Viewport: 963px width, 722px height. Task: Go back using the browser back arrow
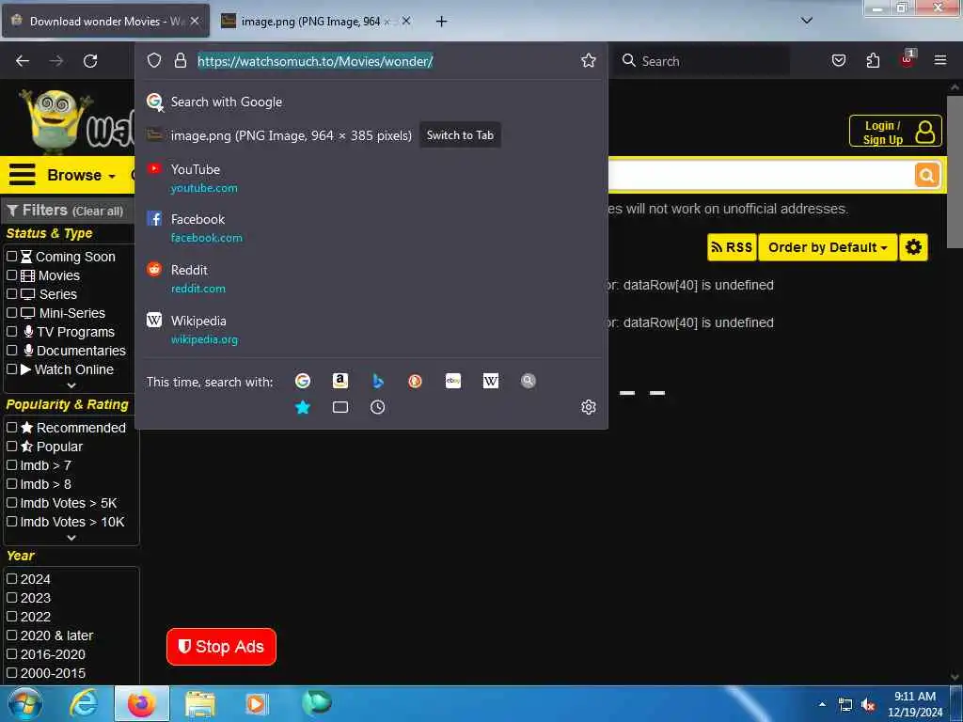pyautogui.click(x=23, y=61)
